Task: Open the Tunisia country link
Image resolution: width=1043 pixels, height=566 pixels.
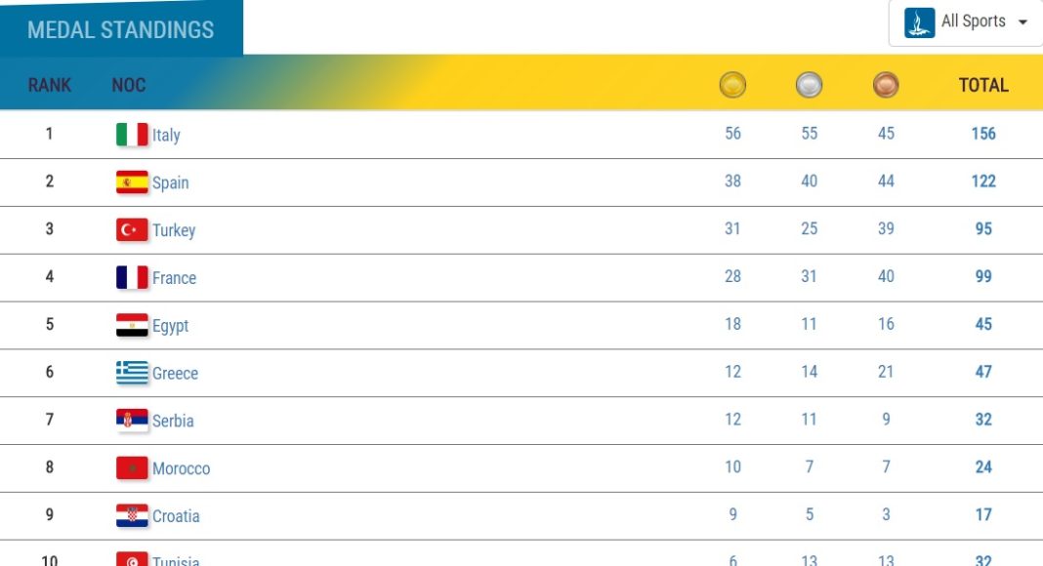Action: [x=176, y=559]
